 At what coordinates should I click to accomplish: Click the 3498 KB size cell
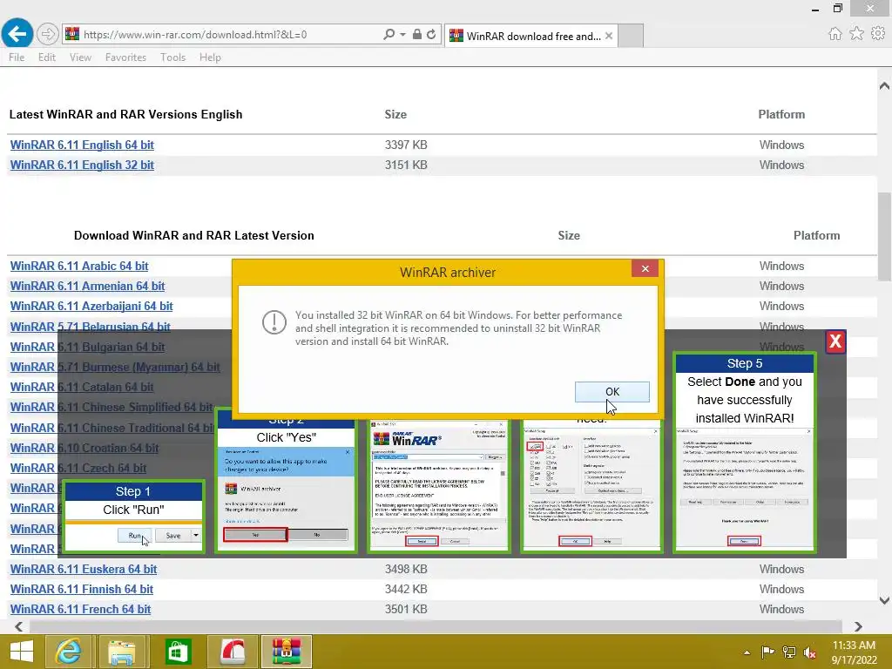(x=406, y=570)
